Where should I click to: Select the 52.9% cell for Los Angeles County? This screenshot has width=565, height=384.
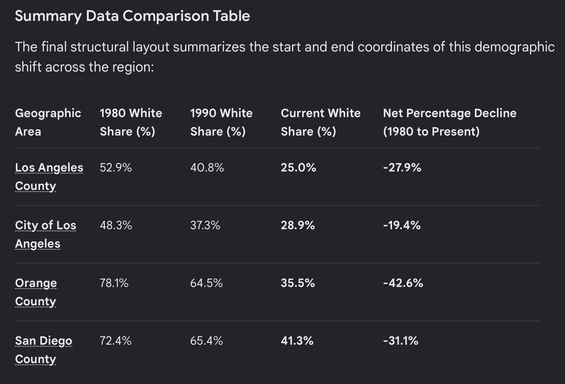116,168
